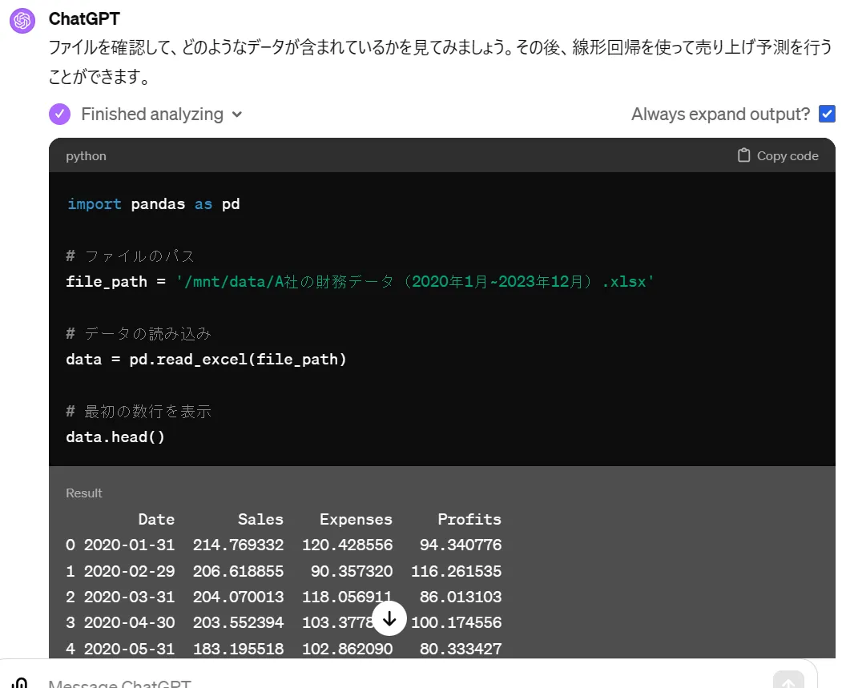This screenshot has width=854, height=688.
Task: Uncheck the Always expand output checkbox
Action: [x=826, y=114]
